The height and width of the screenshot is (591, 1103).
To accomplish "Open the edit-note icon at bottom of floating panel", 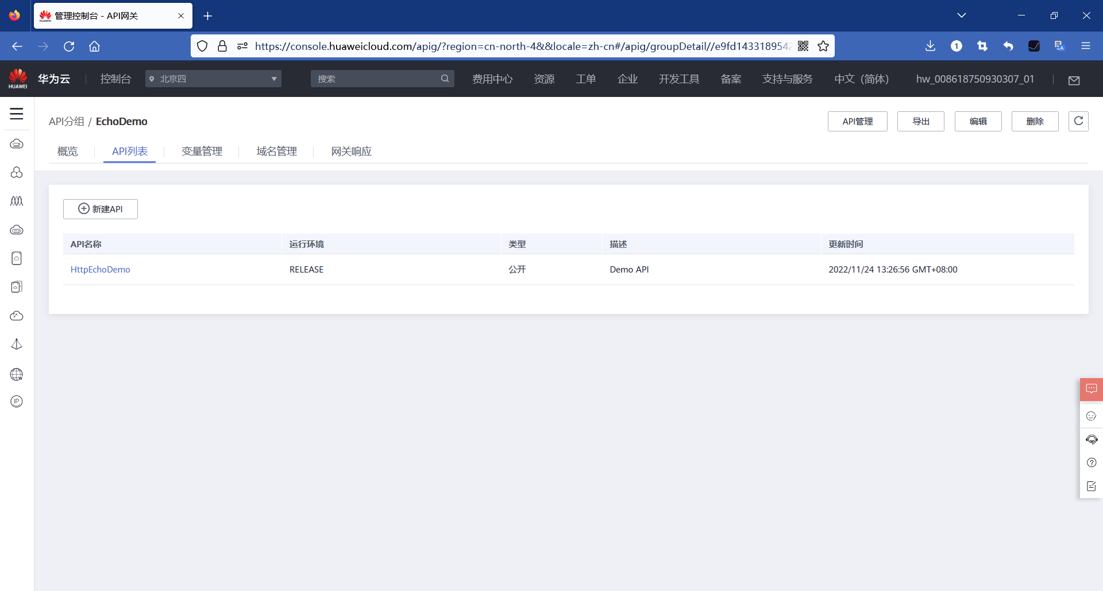I will pyautogui.click(x=1092, y=486).
